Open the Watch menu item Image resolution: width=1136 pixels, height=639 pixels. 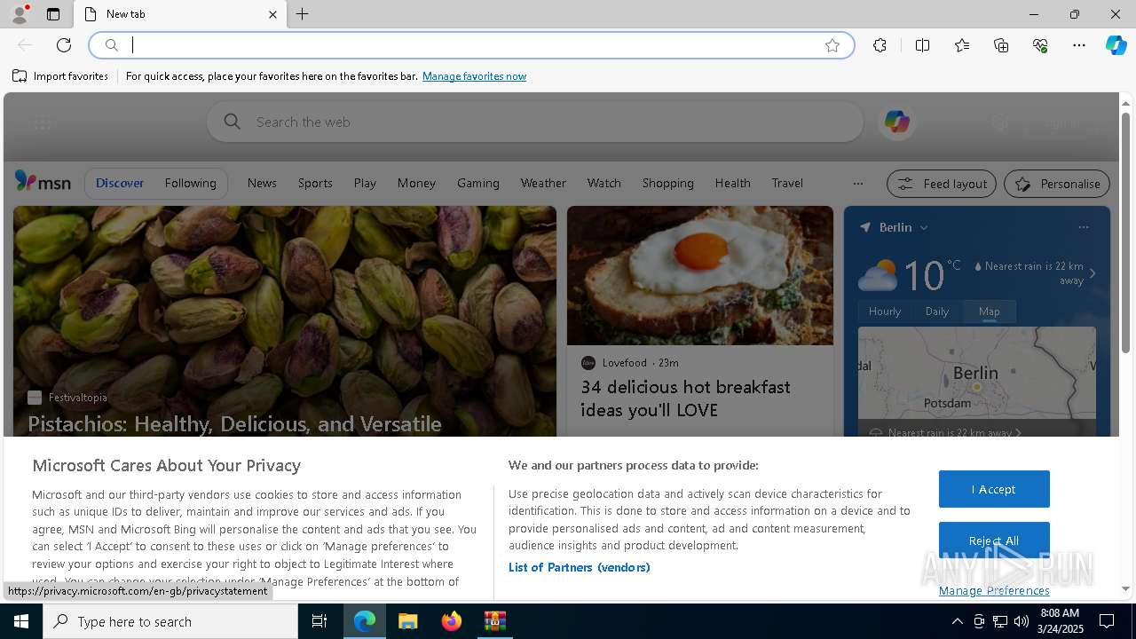pyautogui.click(x=603, y=183)
